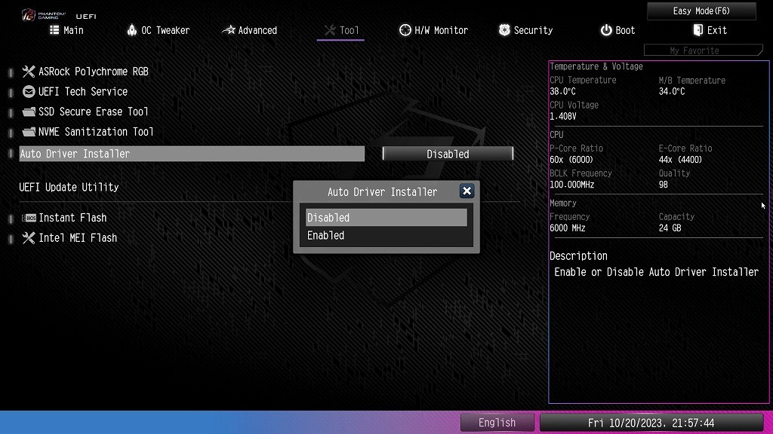
Task: Switch to Boot tab
Action: [617, 30]
